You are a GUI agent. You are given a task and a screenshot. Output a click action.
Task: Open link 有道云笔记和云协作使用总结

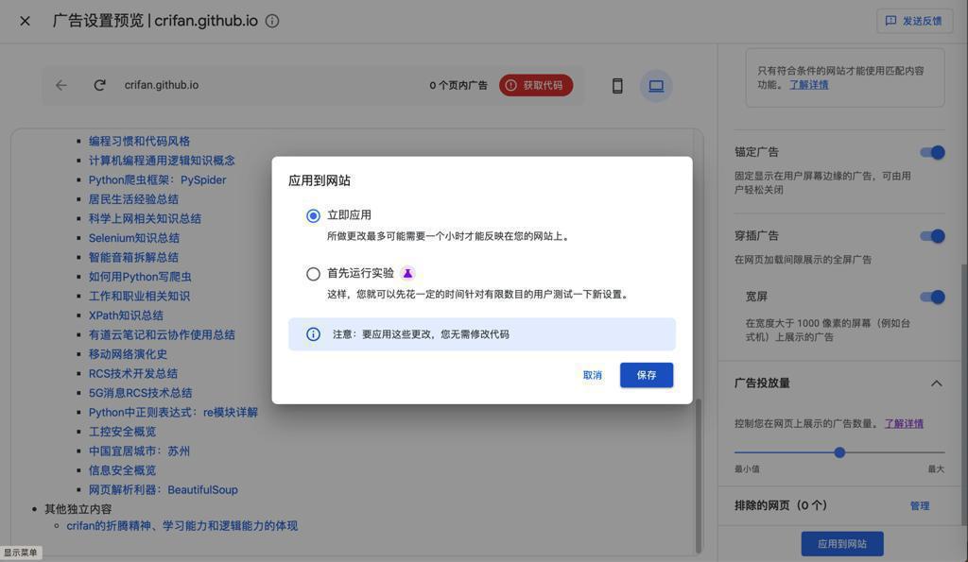click(x=162, y=335)
